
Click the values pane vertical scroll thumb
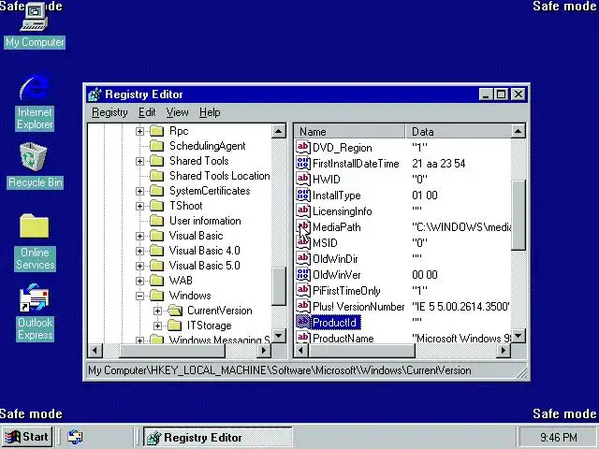(x=518, y=214)
